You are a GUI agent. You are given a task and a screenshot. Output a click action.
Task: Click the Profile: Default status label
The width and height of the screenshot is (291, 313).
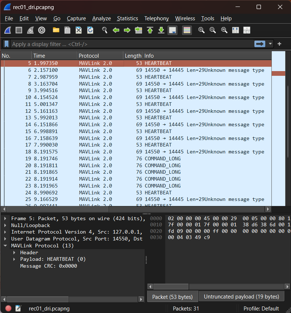coord(261,309)
